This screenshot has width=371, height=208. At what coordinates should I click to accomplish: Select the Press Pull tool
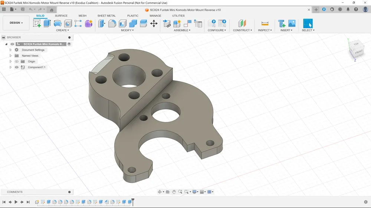click(x=102, y=23)
